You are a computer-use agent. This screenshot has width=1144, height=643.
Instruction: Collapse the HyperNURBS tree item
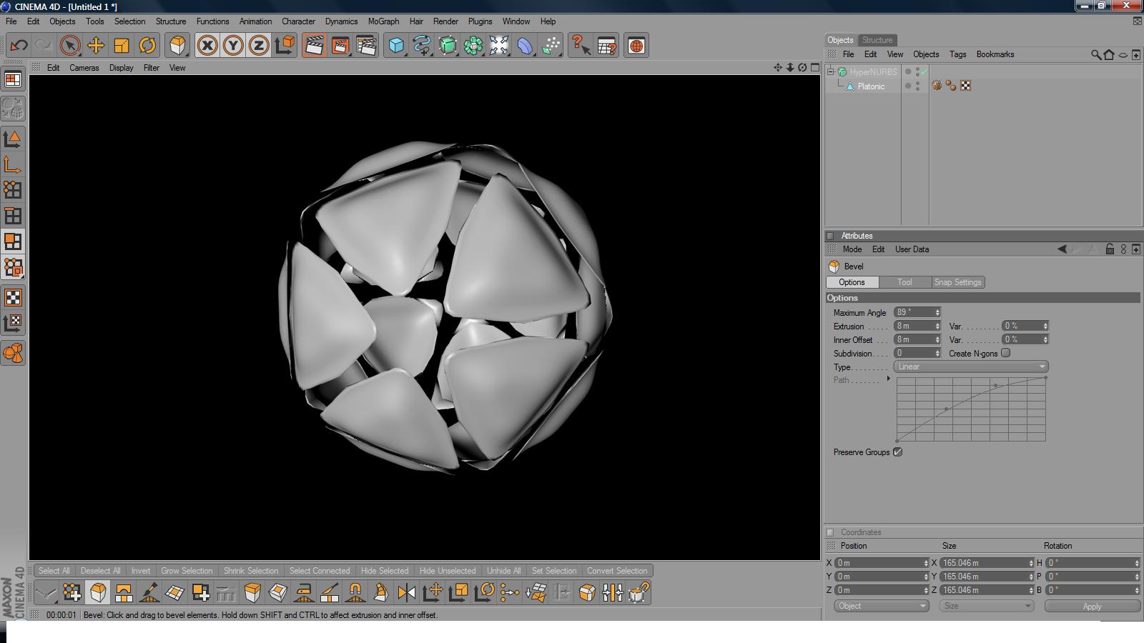point(831,71)
